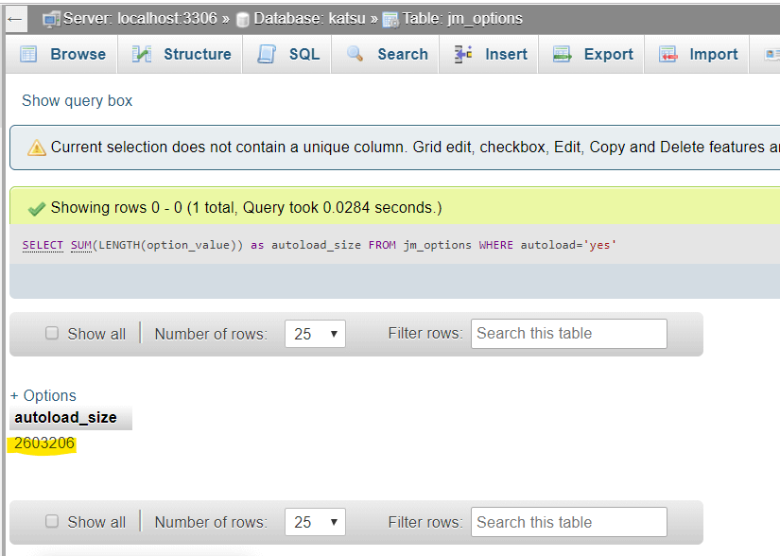
Task: Open the top Number of rows dropdown
Action: tap(315, 333)
